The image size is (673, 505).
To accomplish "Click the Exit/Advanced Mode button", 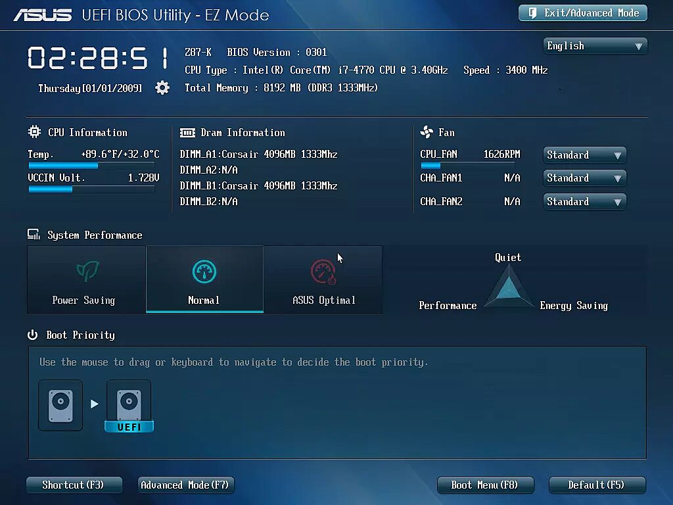I will (583, 13).
